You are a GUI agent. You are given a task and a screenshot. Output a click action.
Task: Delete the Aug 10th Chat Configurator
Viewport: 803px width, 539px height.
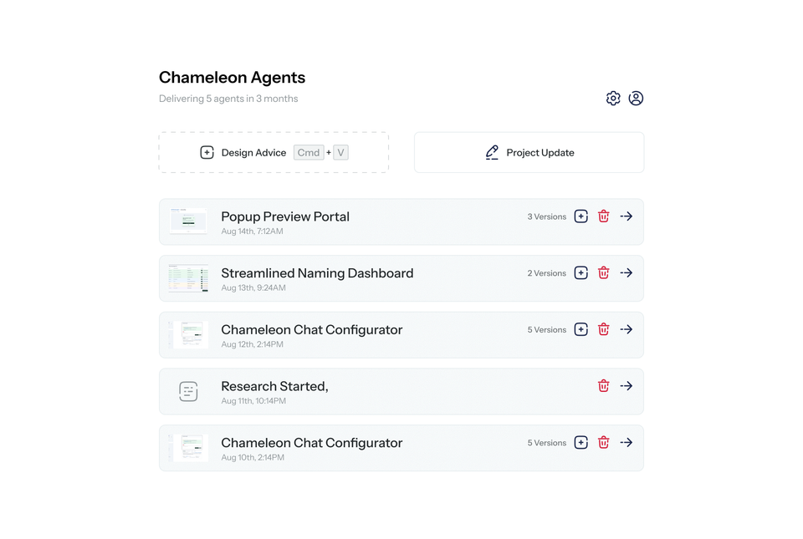coord(604,442)
